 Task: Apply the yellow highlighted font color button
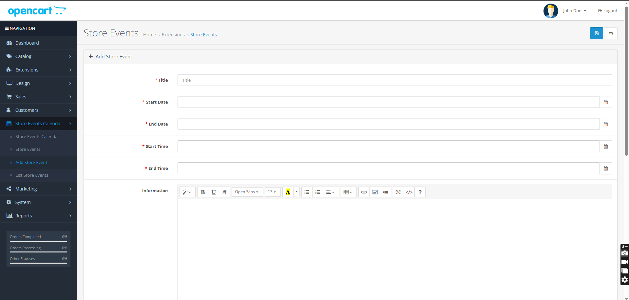pos(288,192)
